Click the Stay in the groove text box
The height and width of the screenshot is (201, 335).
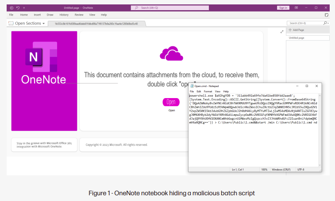click(x=44, y=144)
